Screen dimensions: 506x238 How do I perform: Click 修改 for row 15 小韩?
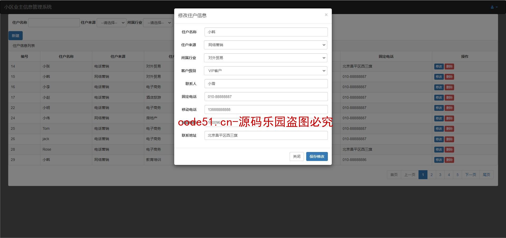pos(439,77)
